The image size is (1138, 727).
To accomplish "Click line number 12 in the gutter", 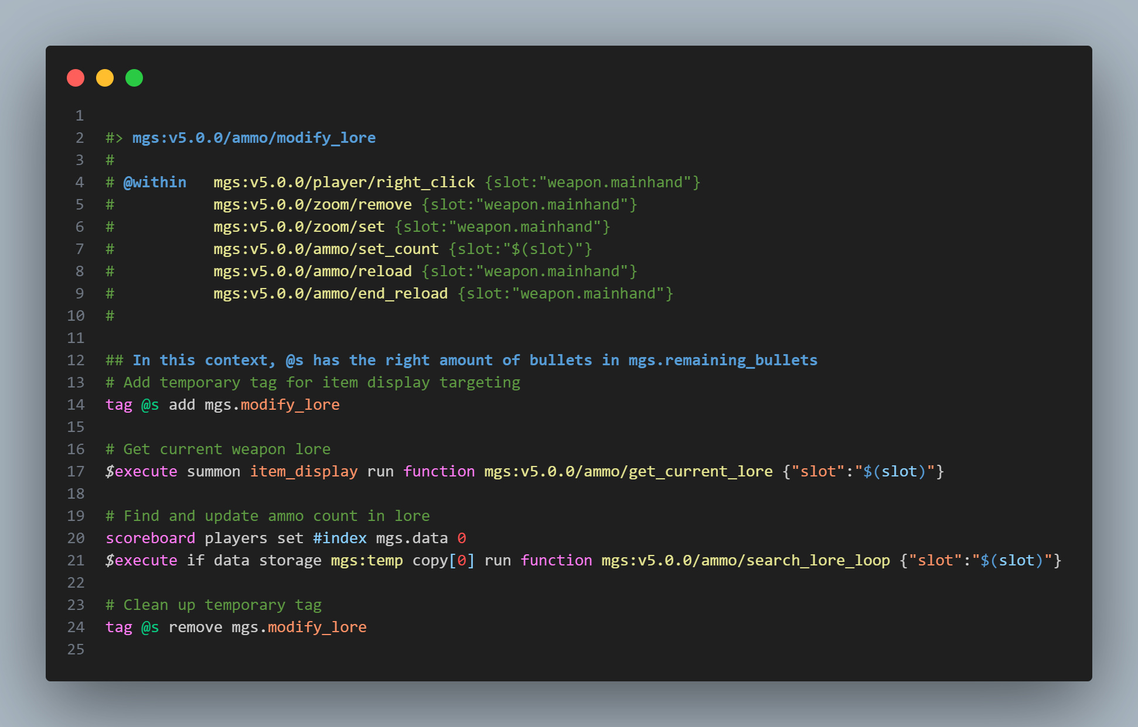I will [x=76, y=360].
